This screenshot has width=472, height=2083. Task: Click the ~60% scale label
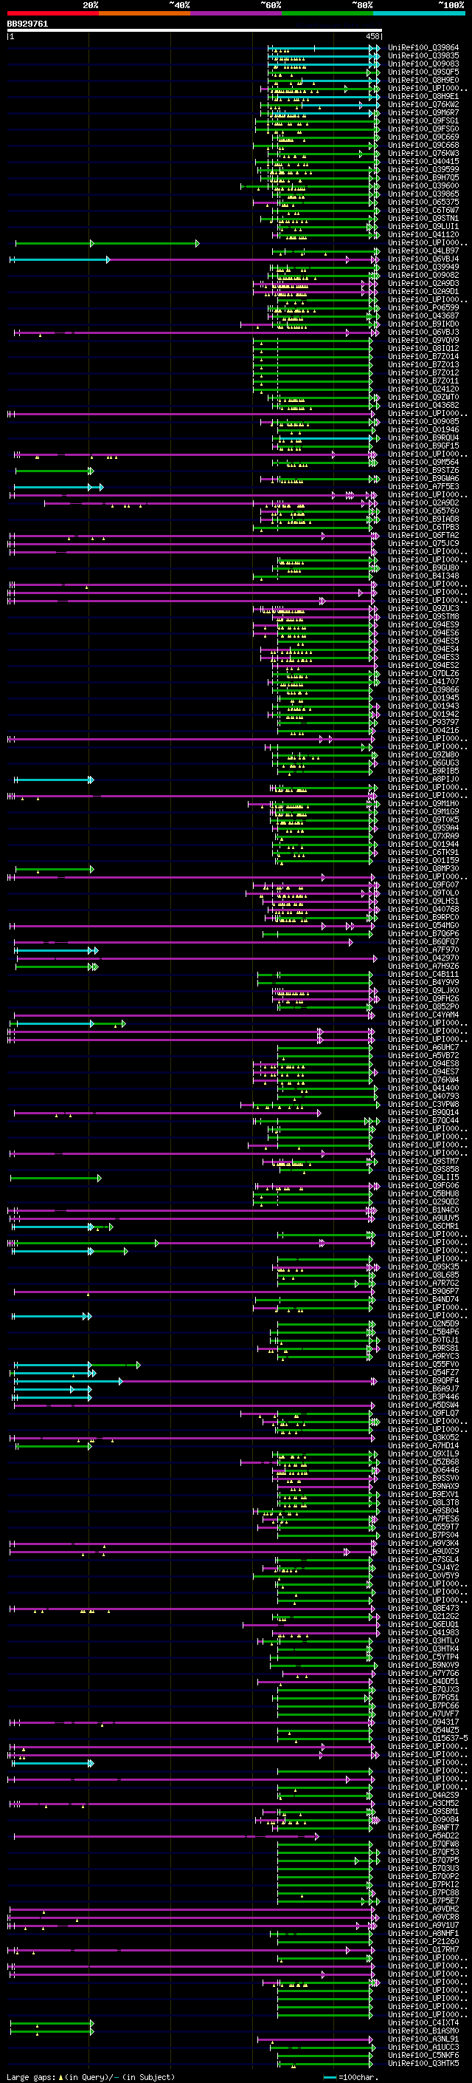270,5
